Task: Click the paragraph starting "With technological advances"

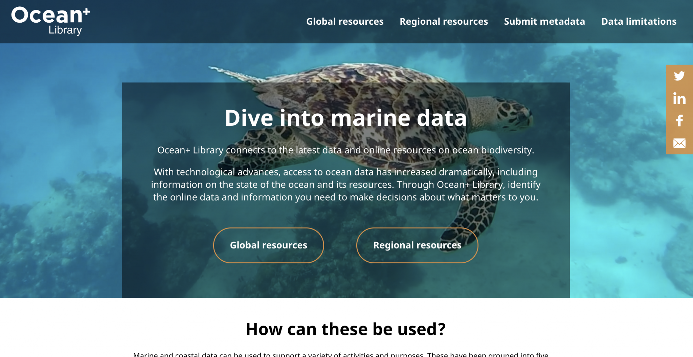Action: pyautogui.click(x=345, y=185)
